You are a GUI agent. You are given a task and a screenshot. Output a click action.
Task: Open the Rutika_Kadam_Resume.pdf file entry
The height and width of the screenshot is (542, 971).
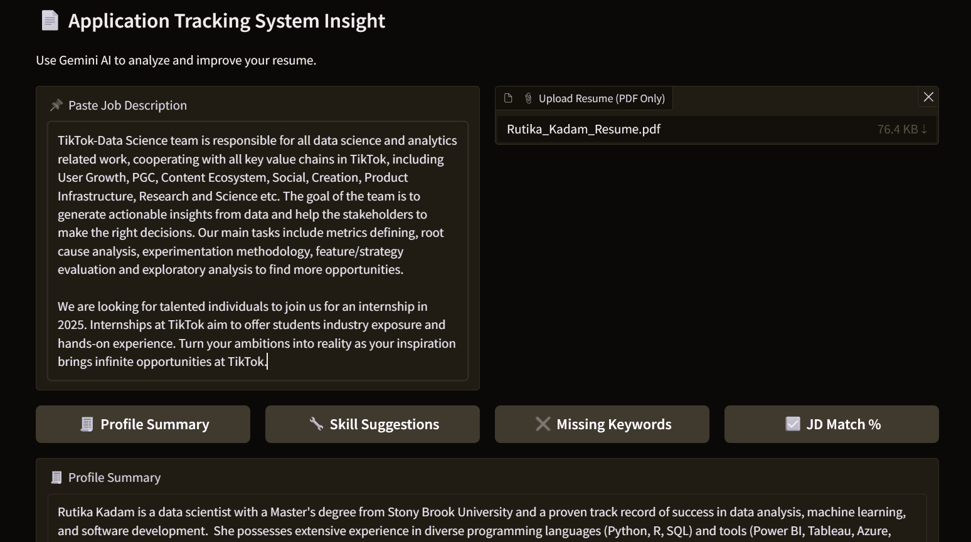[x=583, y=130]
